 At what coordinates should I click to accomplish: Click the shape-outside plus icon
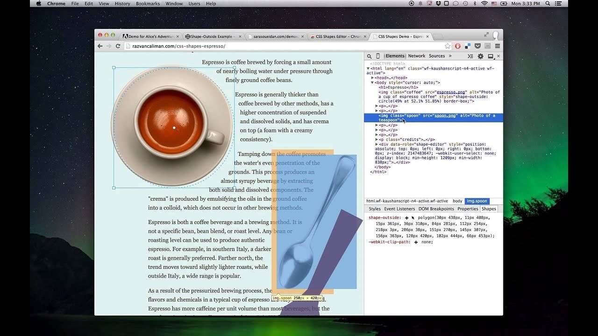pyautogui.click(x=406, y=218)
